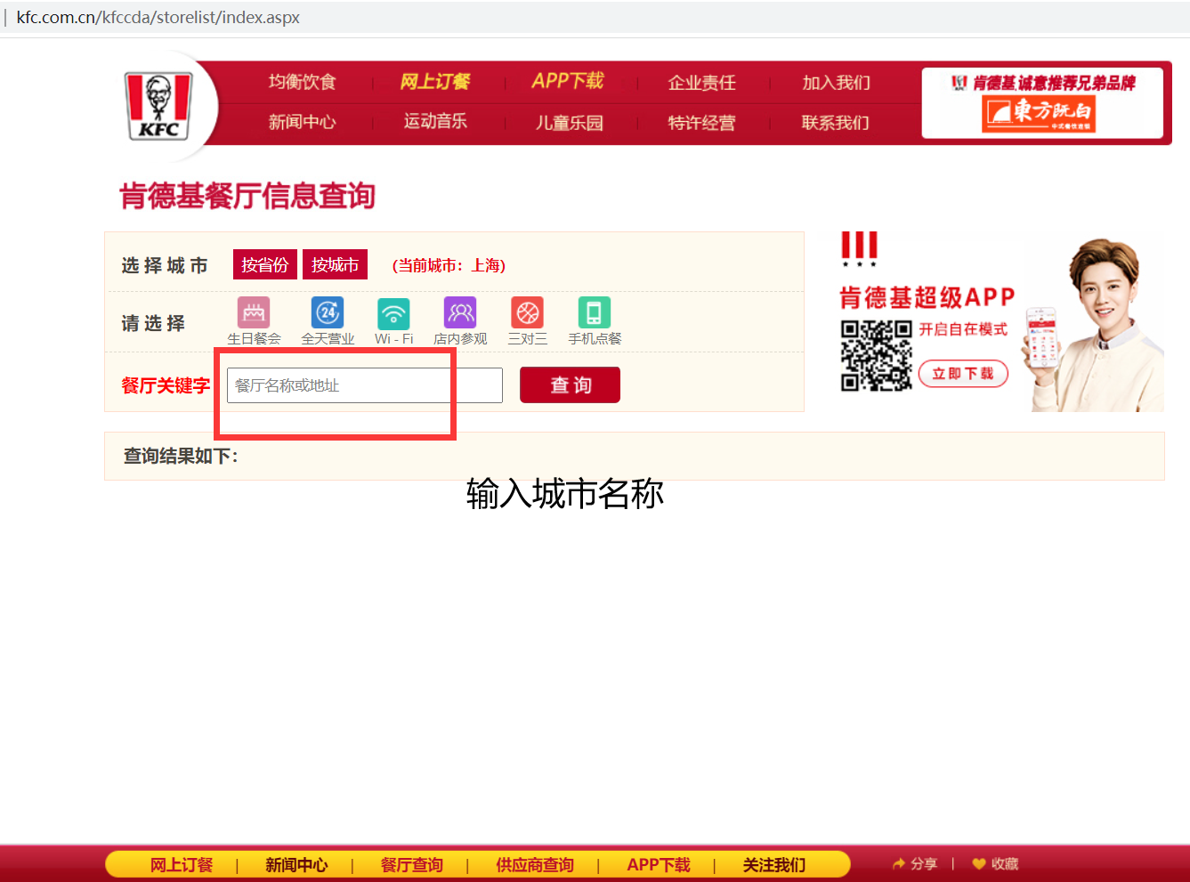Select the 全天营业 24-hour service icon
1190x882 pixels.
[326, 312]
